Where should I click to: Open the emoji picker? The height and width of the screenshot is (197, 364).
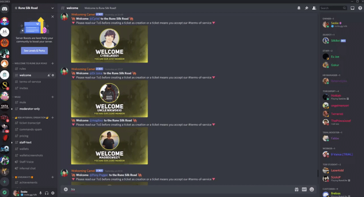coord(312,189)
